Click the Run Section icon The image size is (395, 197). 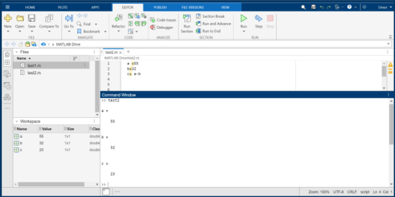click(x=187, y=19)
